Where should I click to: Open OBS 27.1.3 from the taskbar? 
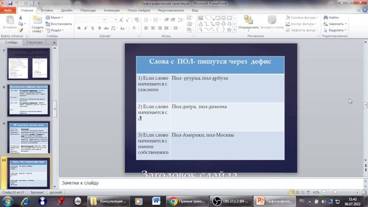click(231, 201)
